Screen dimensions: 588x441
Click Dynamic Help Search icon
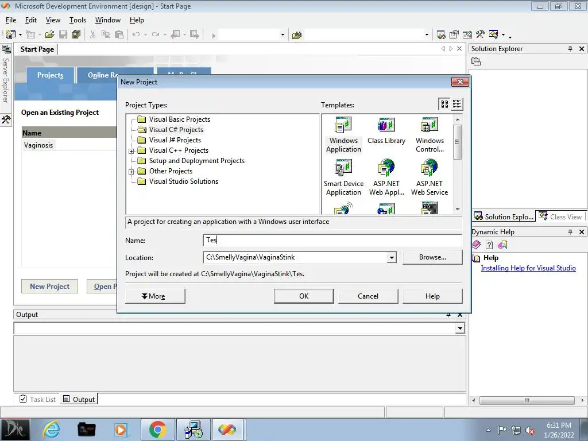pos(502,245)
